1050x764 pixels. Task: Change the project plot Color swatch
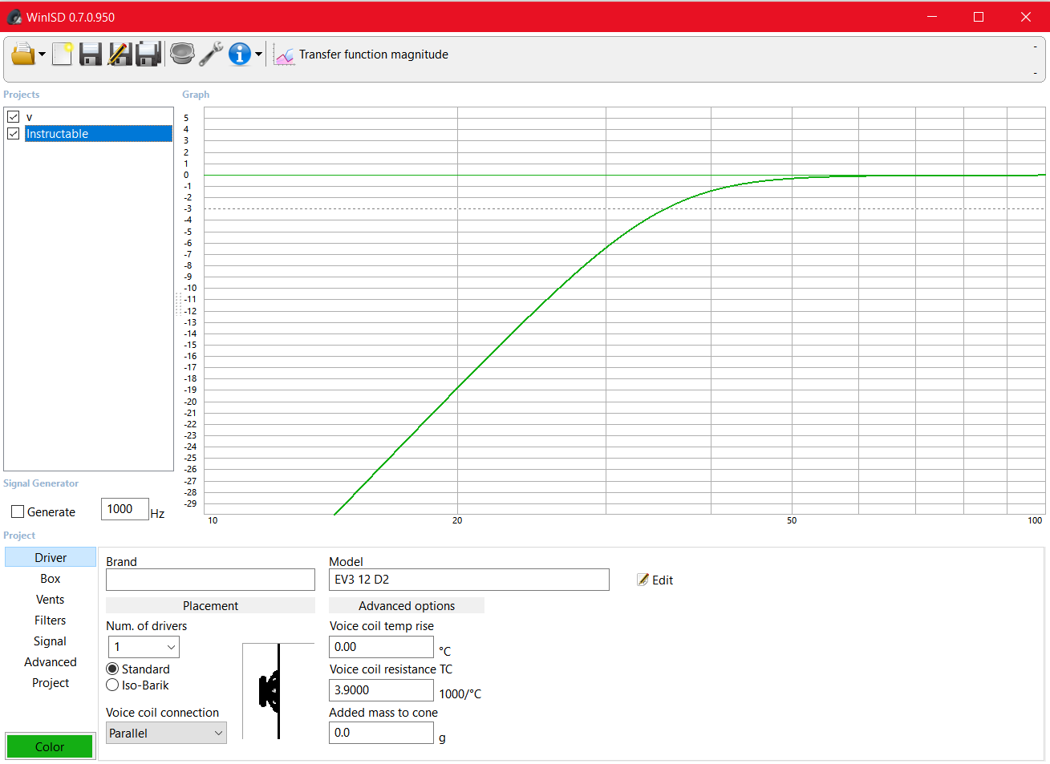(49, 746)
